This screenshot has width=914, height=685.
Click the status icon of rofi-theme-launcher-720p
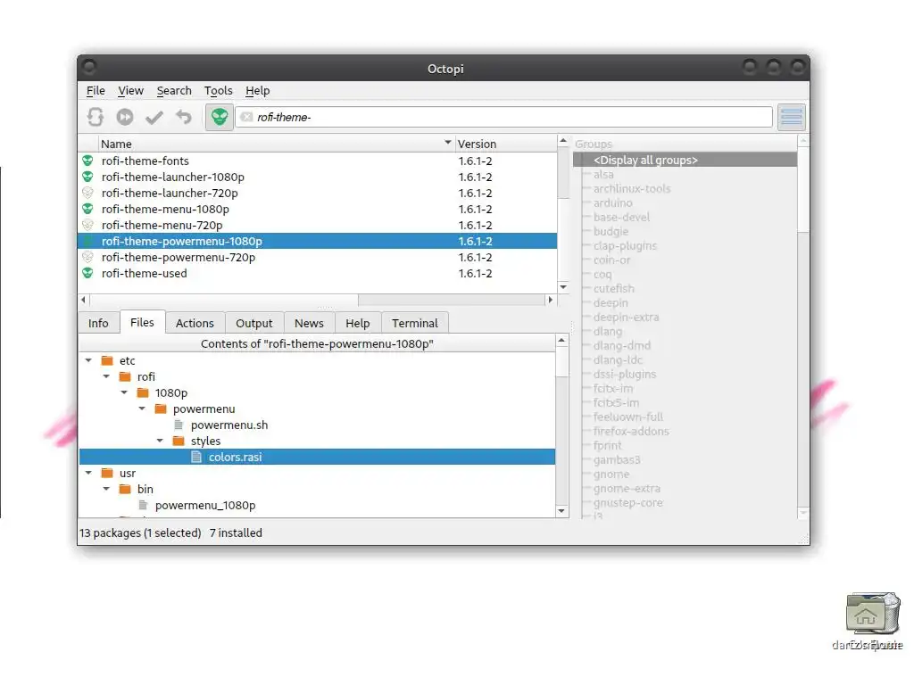point(87,193)
